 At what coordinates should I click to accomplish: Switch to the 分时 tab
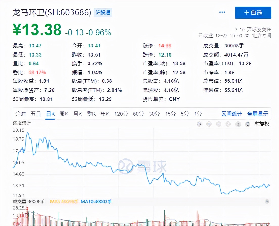pyautogui.click(x=20, y=114)
